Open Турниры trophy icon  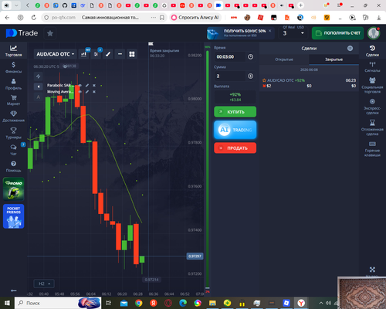(13, 133)
